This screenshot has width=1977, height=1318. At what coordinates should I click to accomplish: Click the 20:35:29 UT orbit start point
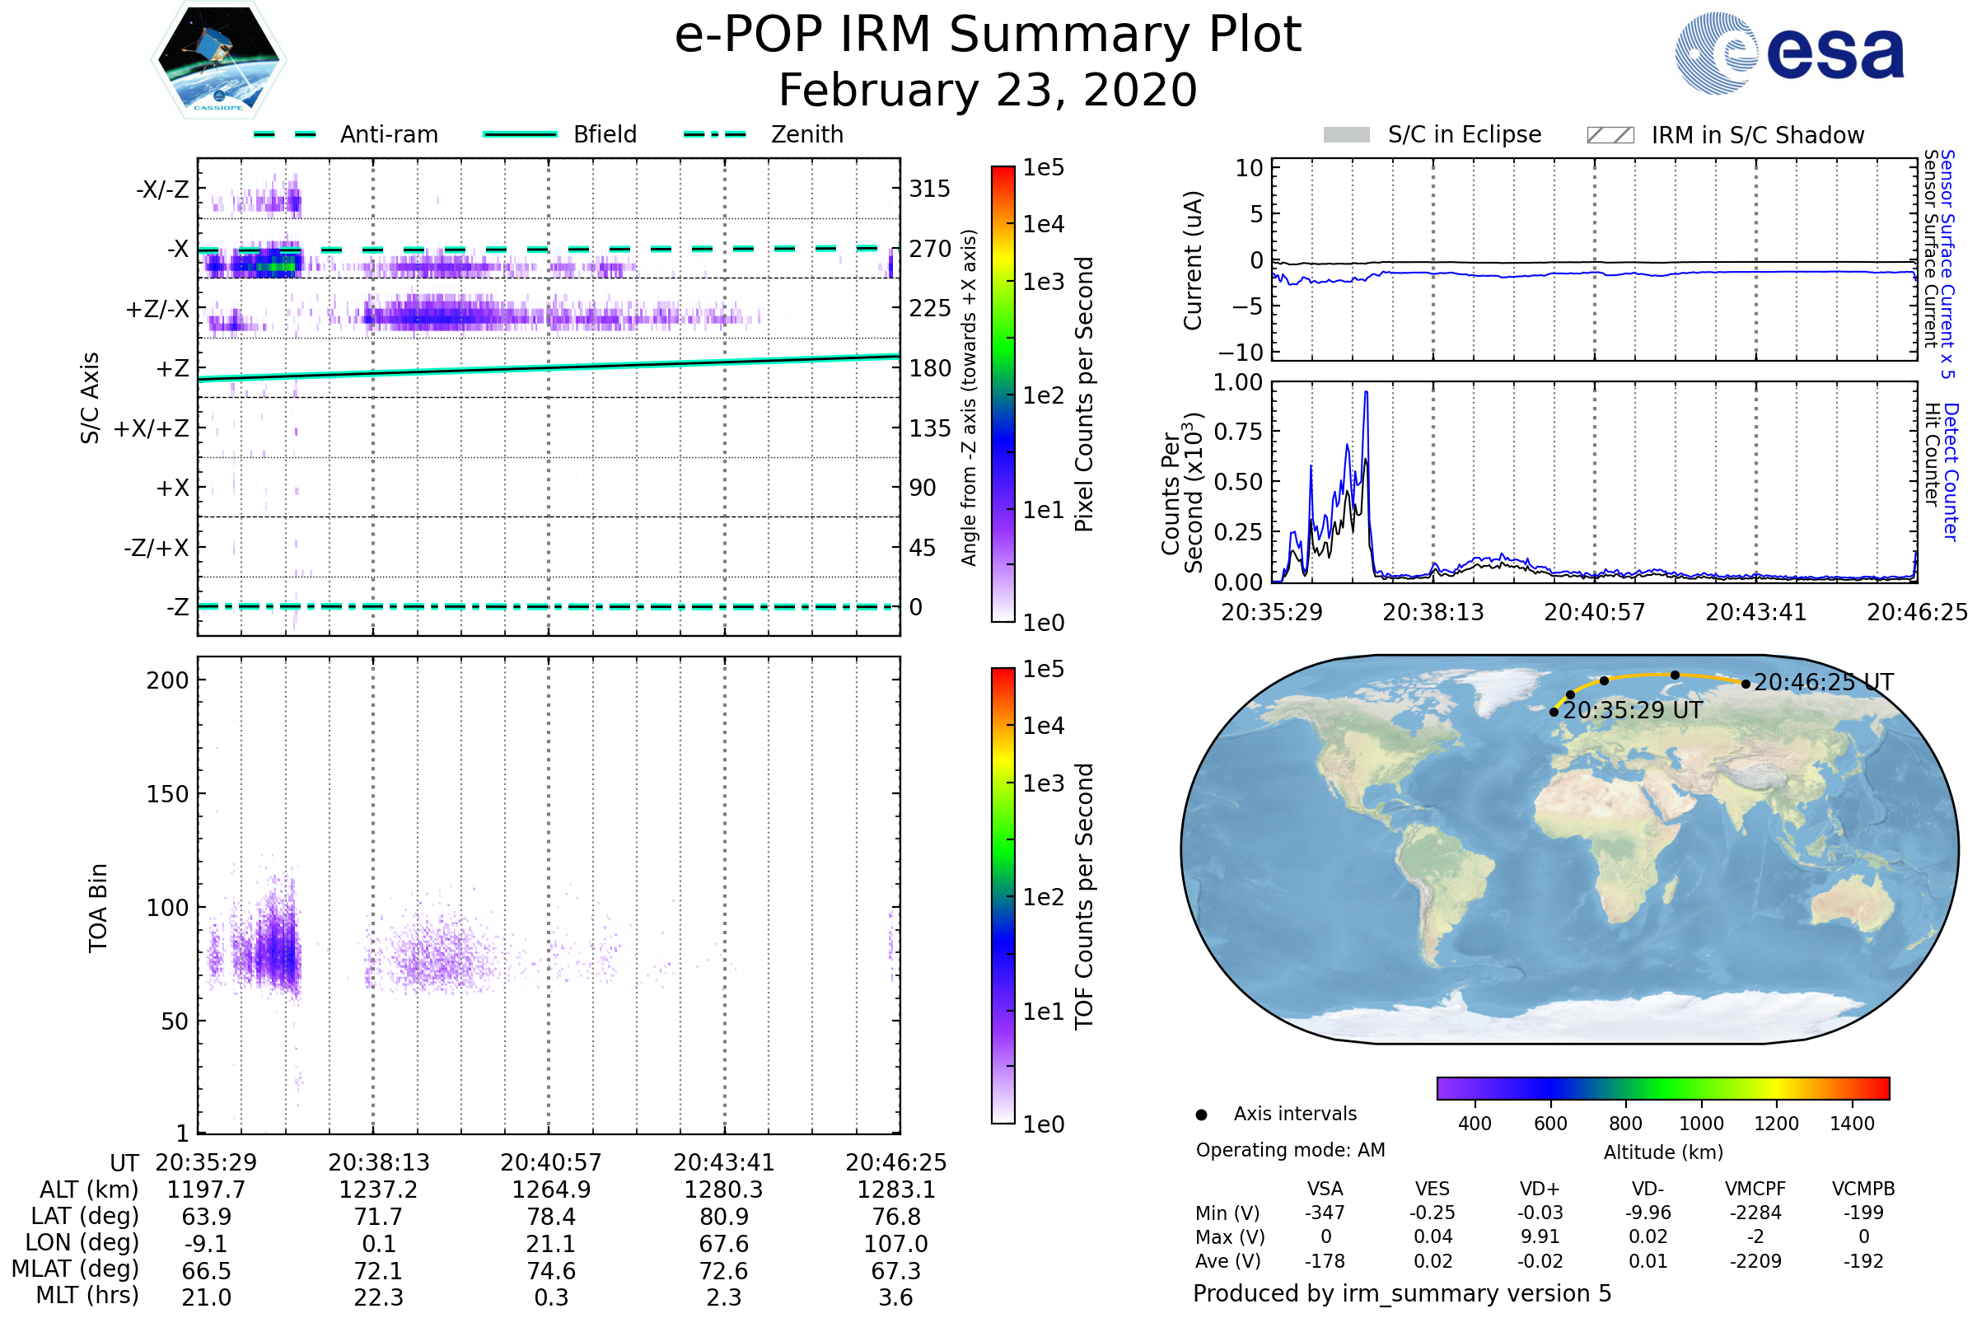pos(1554,712)
